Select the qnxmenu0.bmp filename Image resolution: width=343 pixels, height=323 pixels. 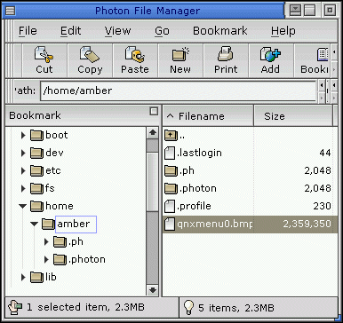tap(215, 224)
